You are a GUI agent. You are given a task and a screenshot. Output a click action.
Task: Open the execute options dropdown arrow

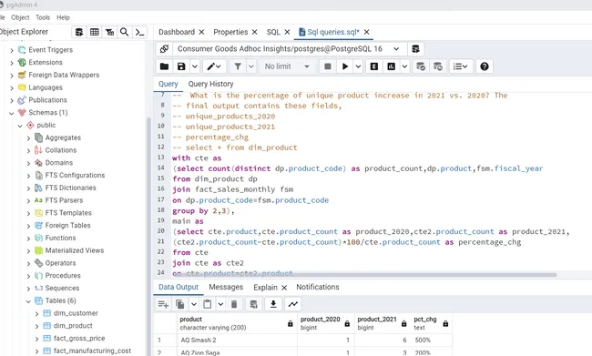click(358, 66)
